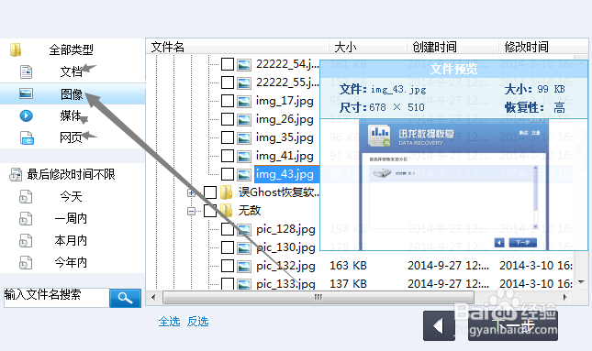The width and height of the screenshot is (592, 351).
Task: Click the 今天 time filter icon
Action: 26,196
